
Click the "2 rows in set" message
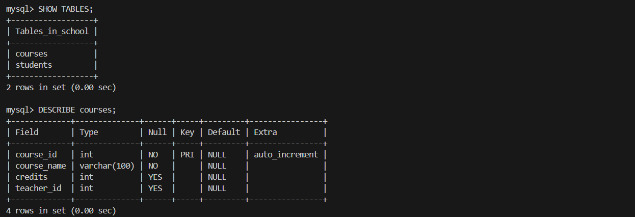click(x=61, y=87)
